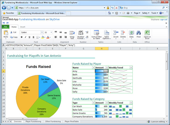Click the browser Back button
This screenshot has width=170, height=125.
coord(4,8)
